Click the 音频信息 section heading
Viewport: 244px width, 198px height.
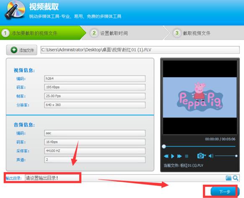pos(24,124)
